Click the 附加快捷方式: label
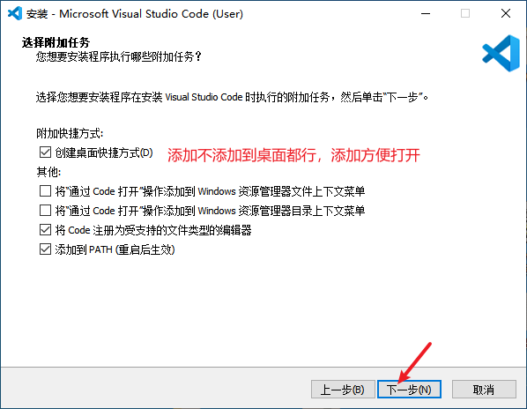 click(x=70, y=133)
